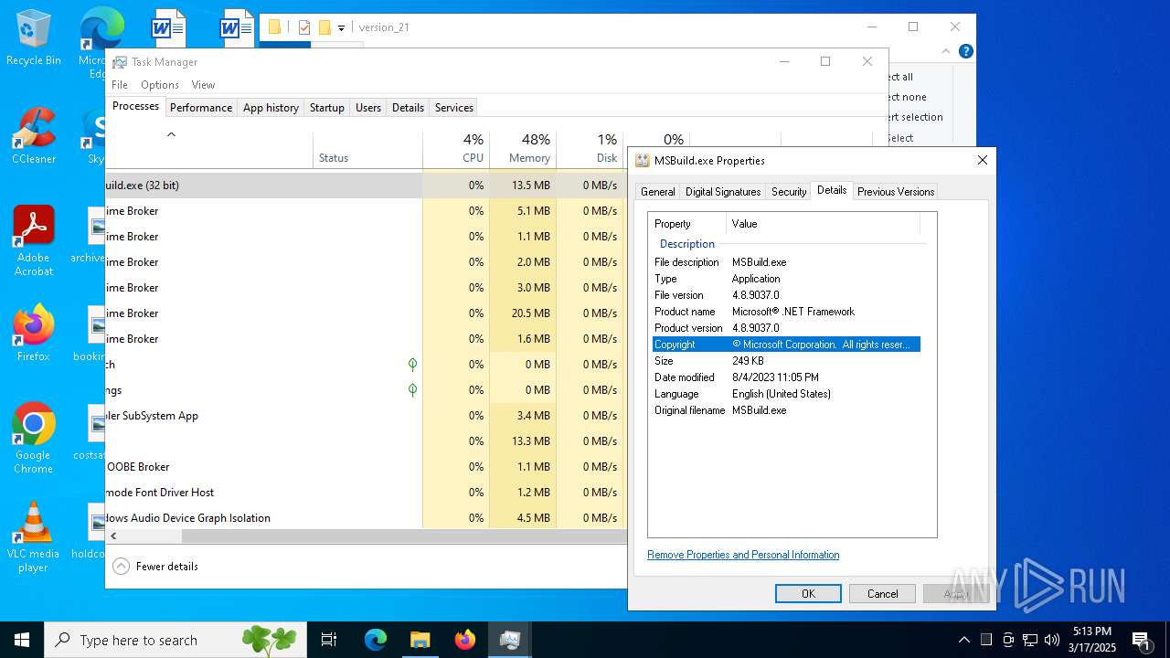Image resolution: width=1170 pixels, height=658 pixels.
Task: Click the Value column header
Action: pos(823,224)
